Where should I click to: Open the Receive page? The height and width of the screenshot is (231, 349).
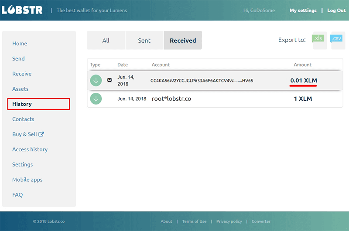[x=22, y=74]
